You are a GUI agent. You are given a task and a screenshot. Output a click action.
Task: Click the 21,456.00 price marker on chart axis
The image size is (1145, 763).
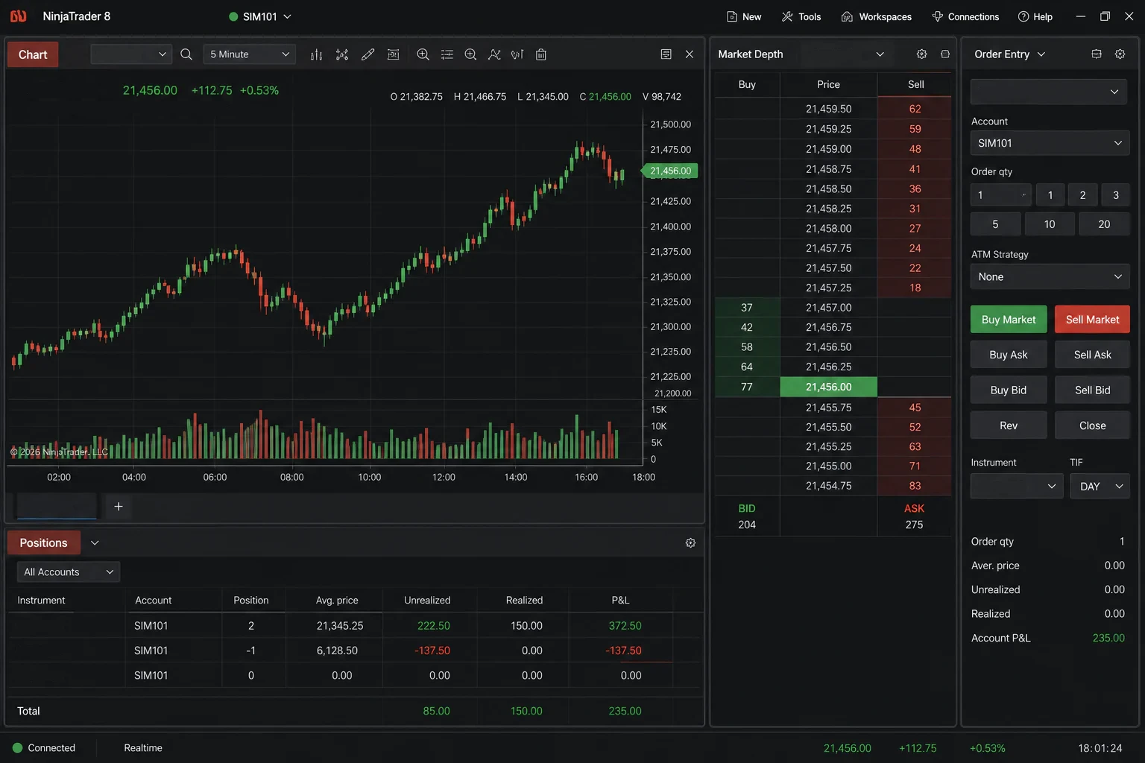(670, 171)
